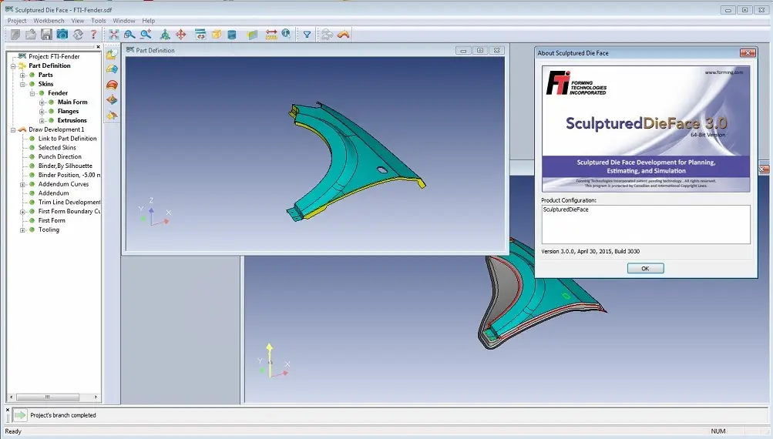Expand the Addendum Curves node
Image resolution: width=773 pixels, height=439 pixels.
(x=22, y=184)
